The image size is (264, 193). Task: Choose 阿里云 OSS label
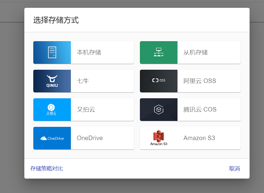pos(200,81)
